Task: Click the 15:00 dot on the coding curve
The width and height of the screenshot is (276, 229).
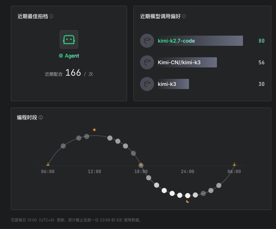Action: pyautogui.click(x=118, y=141)
